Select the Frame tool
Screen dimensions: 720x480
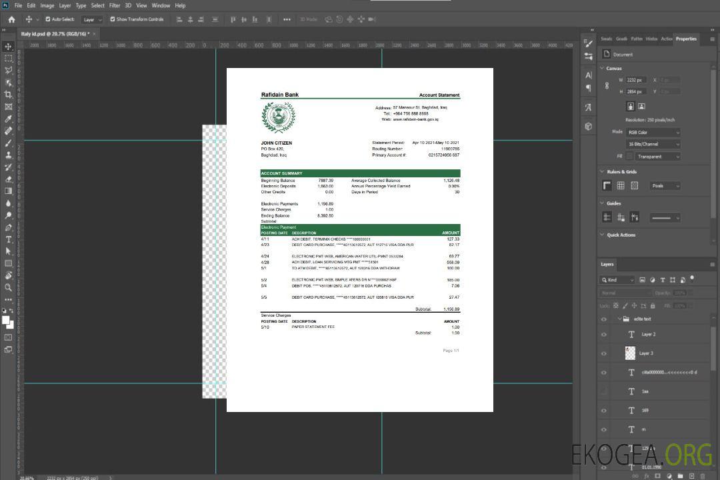pos(8,107)
